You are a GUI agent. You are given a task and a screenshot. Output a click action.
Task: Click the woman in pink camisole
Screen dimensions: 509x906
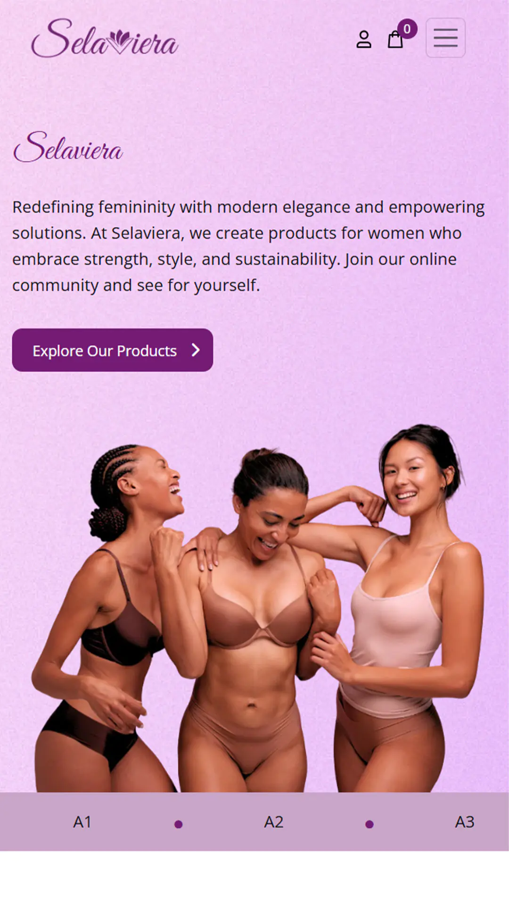coord(405,613)
